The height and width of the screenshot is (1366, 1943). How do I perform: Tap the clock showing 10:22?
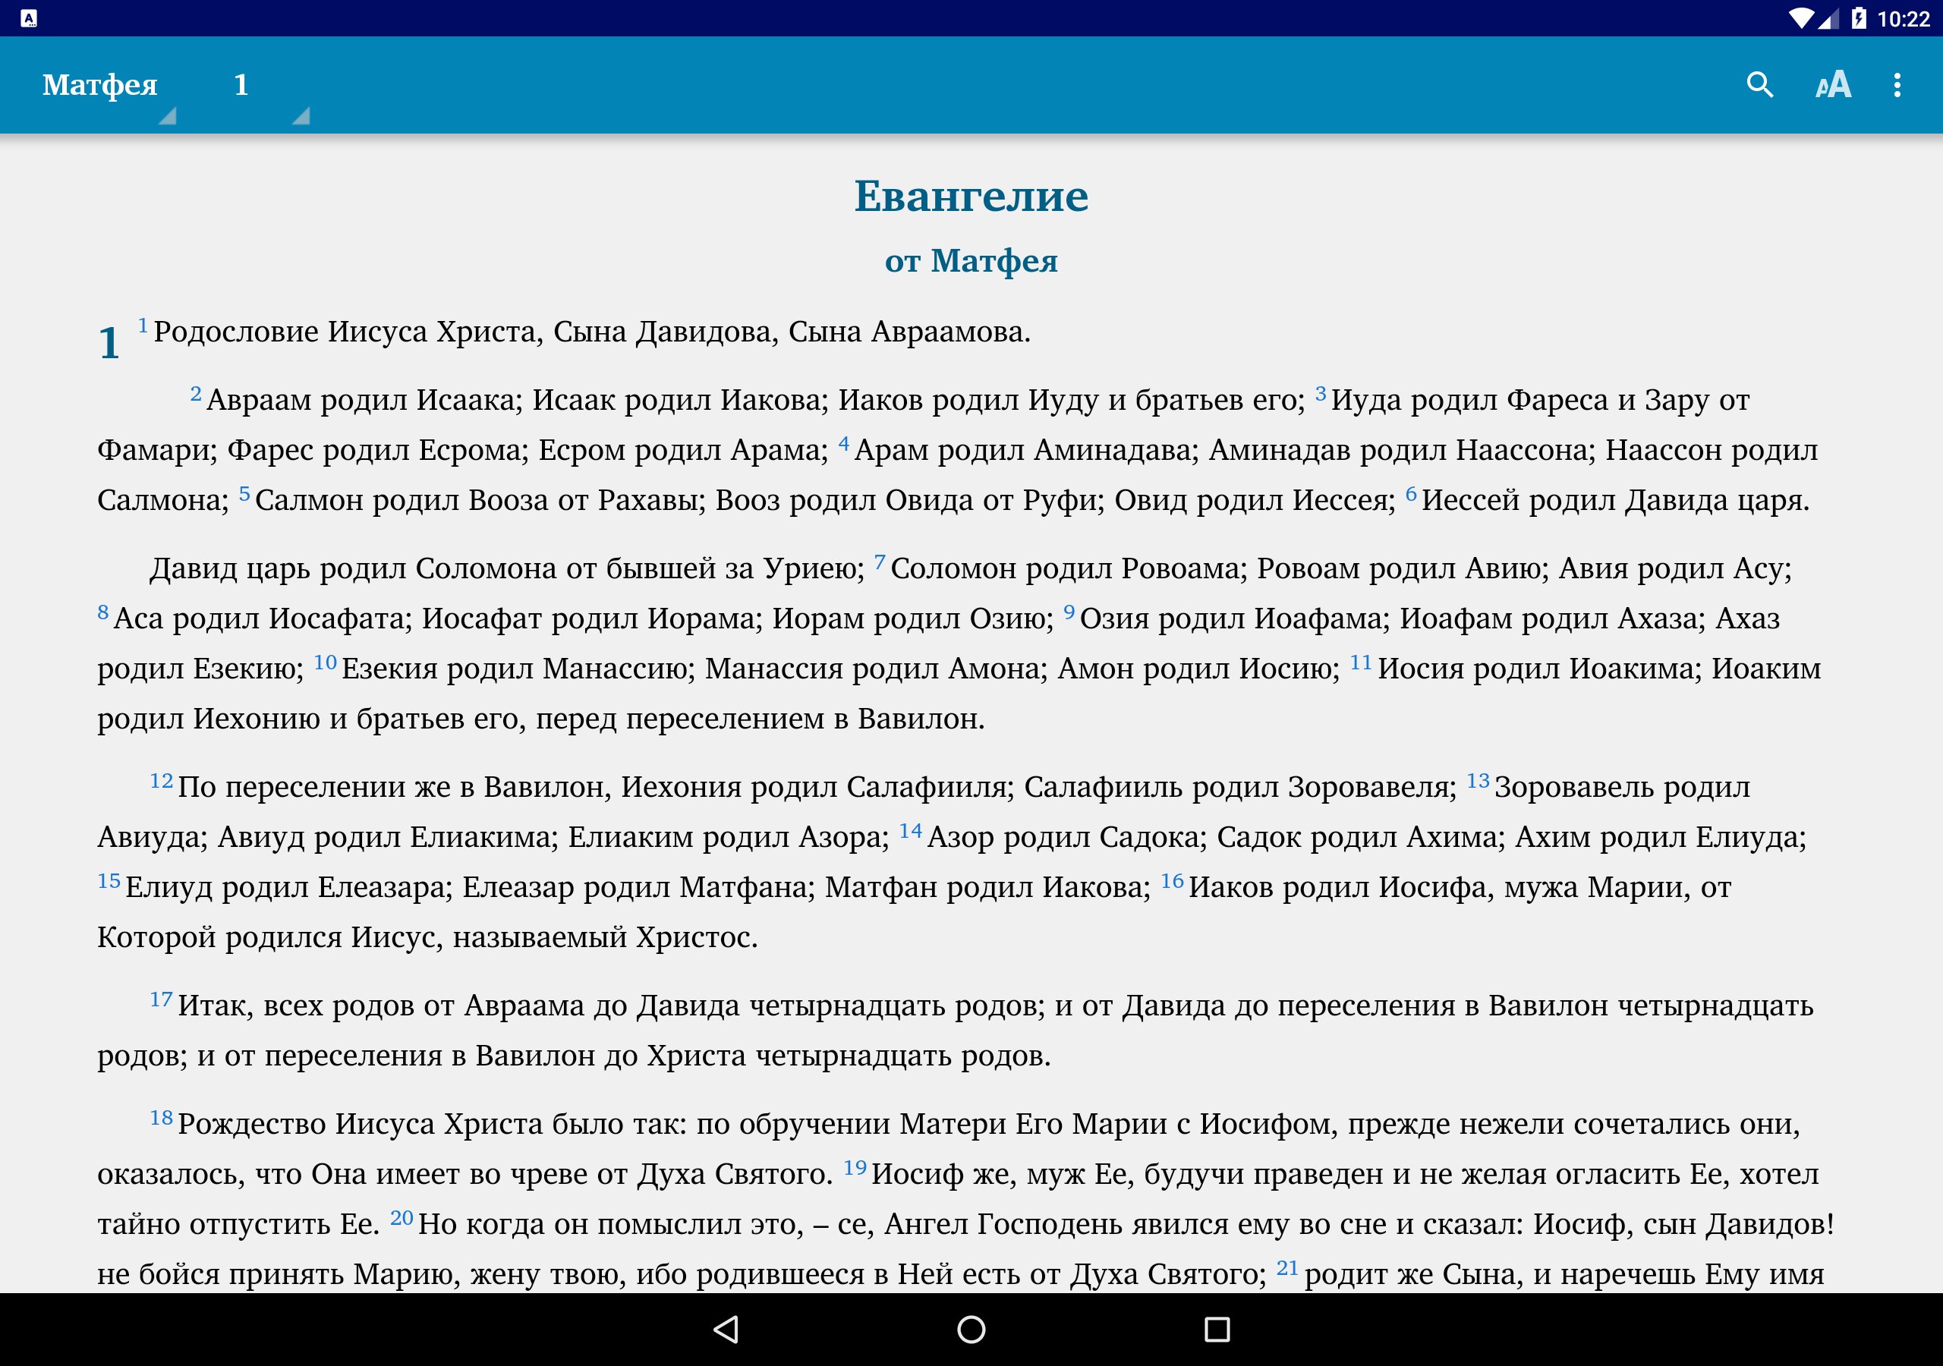(1902, 19)
